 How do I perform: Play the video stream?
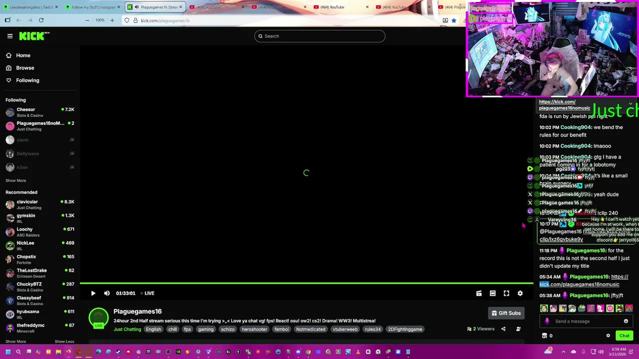pyautogui.click(x=93, y=293)
